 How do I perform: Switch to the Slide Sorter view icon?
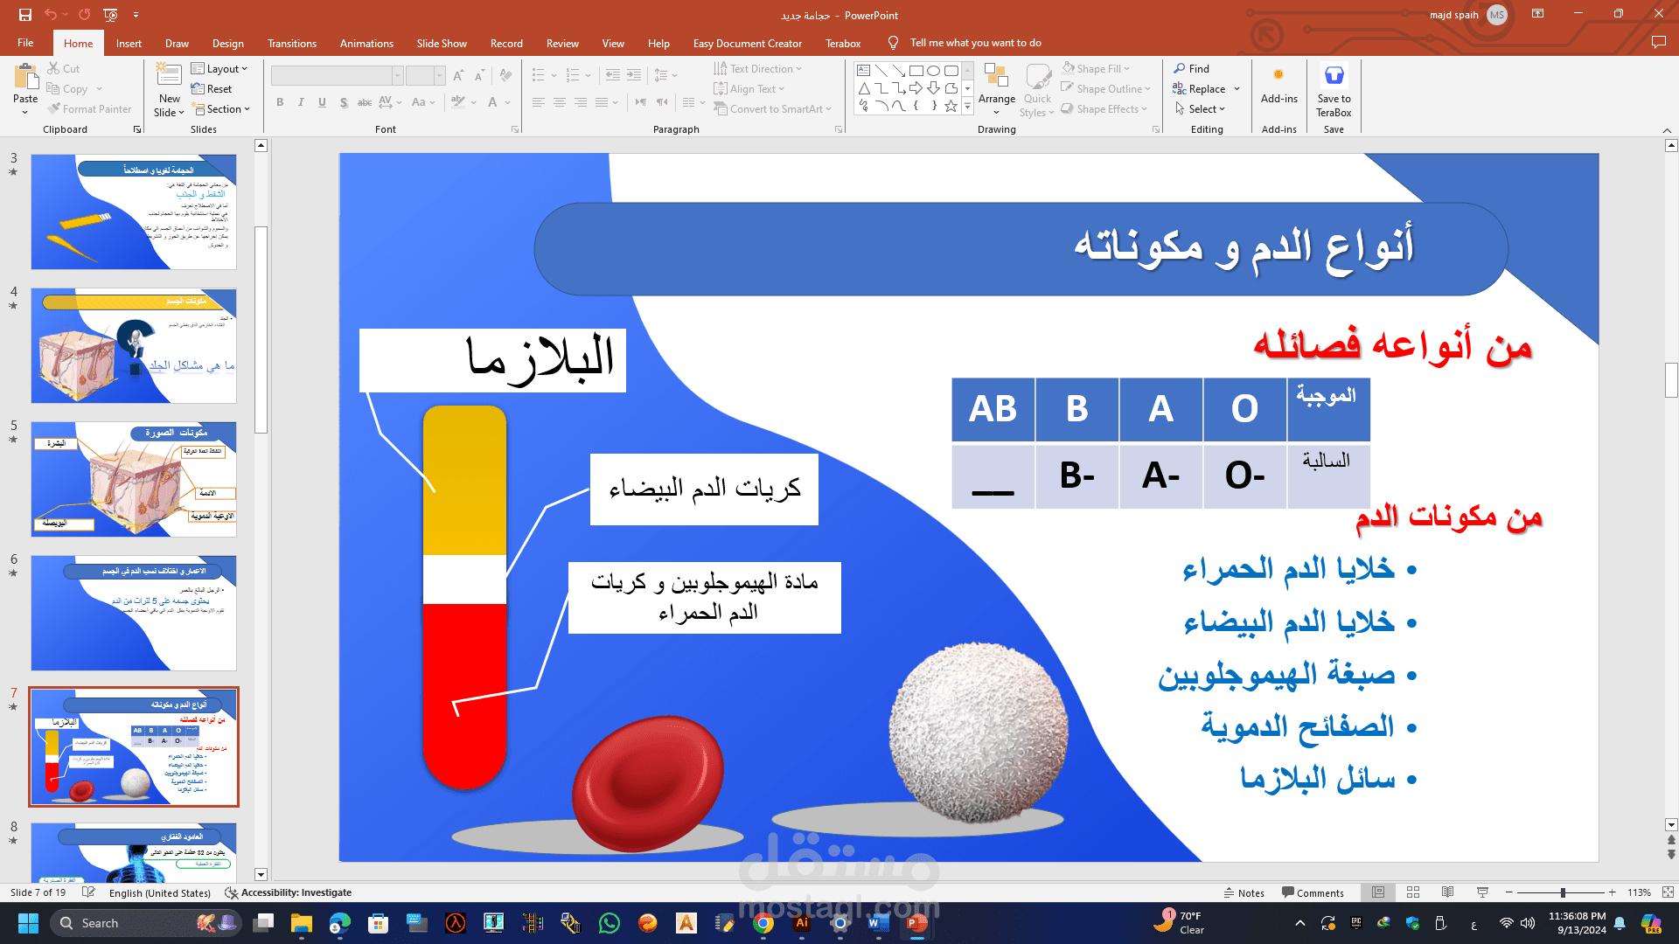click(1413, 892)
